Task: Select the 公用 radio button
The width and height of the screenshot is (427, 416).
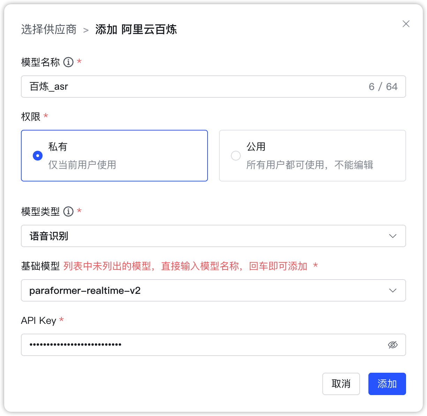Action: (235, 156)
